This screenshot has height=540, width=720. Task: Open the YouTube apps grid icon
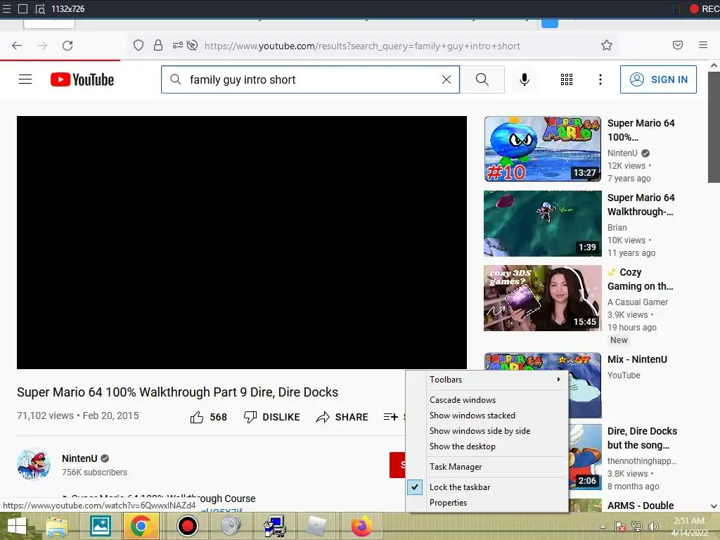point(567,79)
